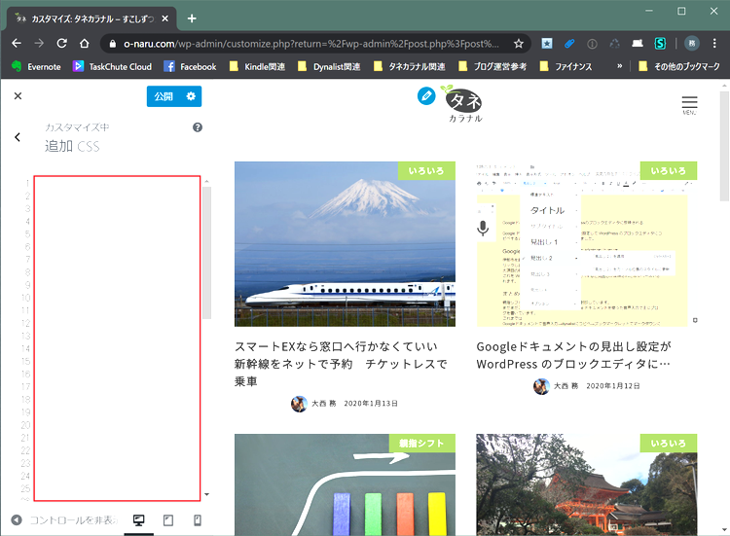Switch preview to mobile device
Image resolution: width=730 pixels, height=536 pixels.
click(198, 520)
